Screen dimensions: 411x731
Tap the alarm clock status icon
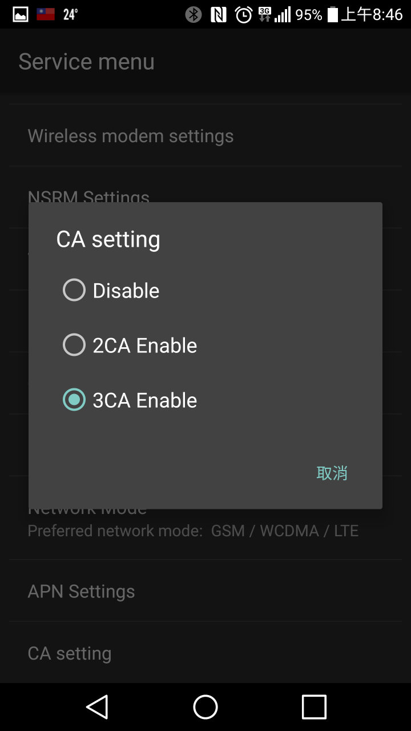(x=244, y=14)
